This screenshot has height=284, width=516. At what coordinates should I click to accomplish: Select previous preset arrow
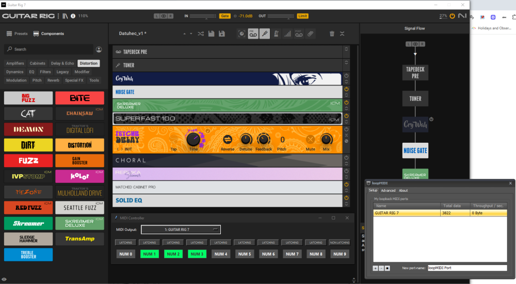point(184,34)
